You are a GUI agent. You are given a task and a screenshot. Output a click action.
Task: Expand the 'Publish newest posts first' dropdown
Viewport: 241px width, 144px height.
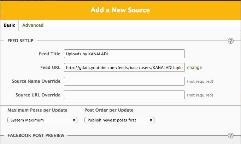point(119,120)
